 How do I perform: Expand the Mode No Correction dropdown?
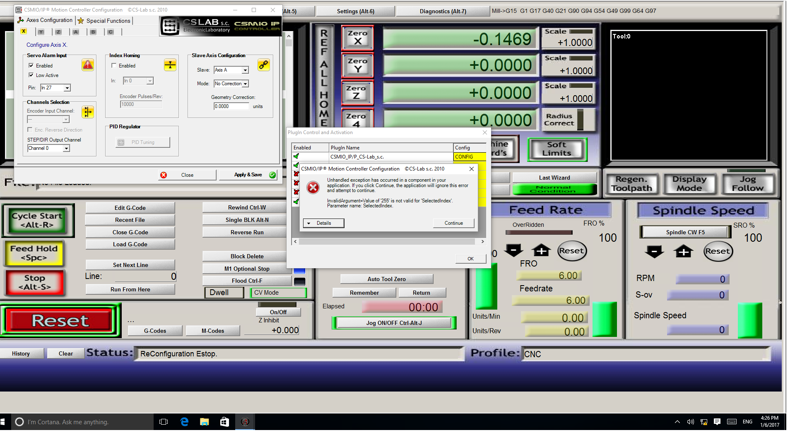[245, 84]
